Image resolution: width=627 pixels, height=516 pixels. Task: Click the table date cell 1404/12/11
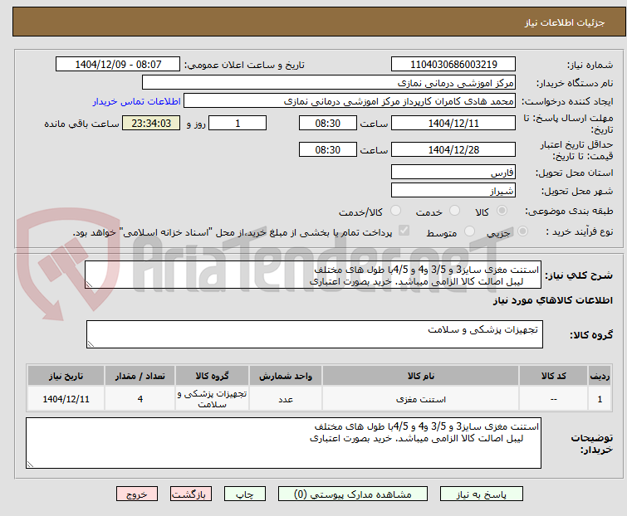66,398
